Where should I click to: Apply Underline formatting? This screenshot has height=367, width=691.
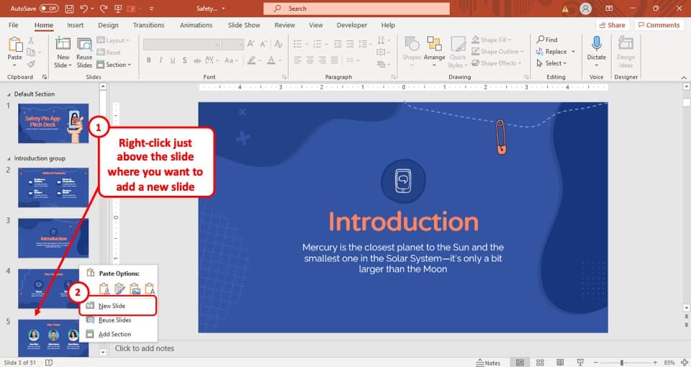[172, 60]
